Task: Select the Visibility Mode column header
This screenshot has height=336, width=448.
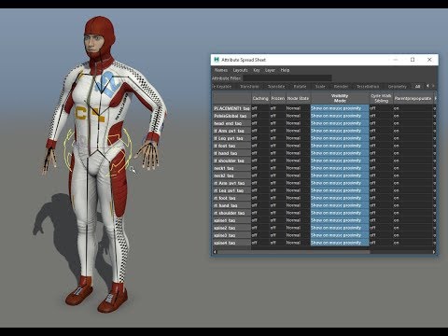Action: pyautogui.click(x=340, y=98)
